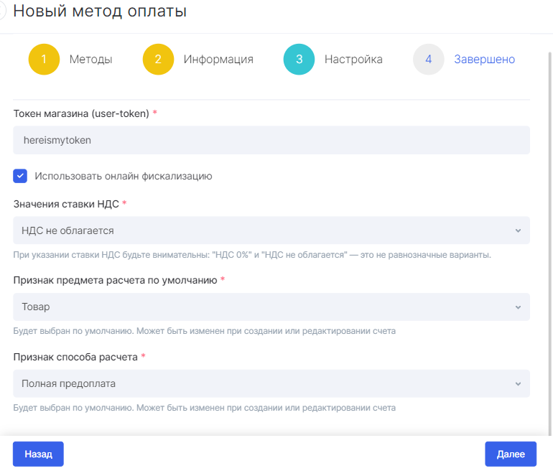Click the step 1 circle icon
Image resolution: width=553 pixels, height=471 pixels.
[x=44, y=59]
